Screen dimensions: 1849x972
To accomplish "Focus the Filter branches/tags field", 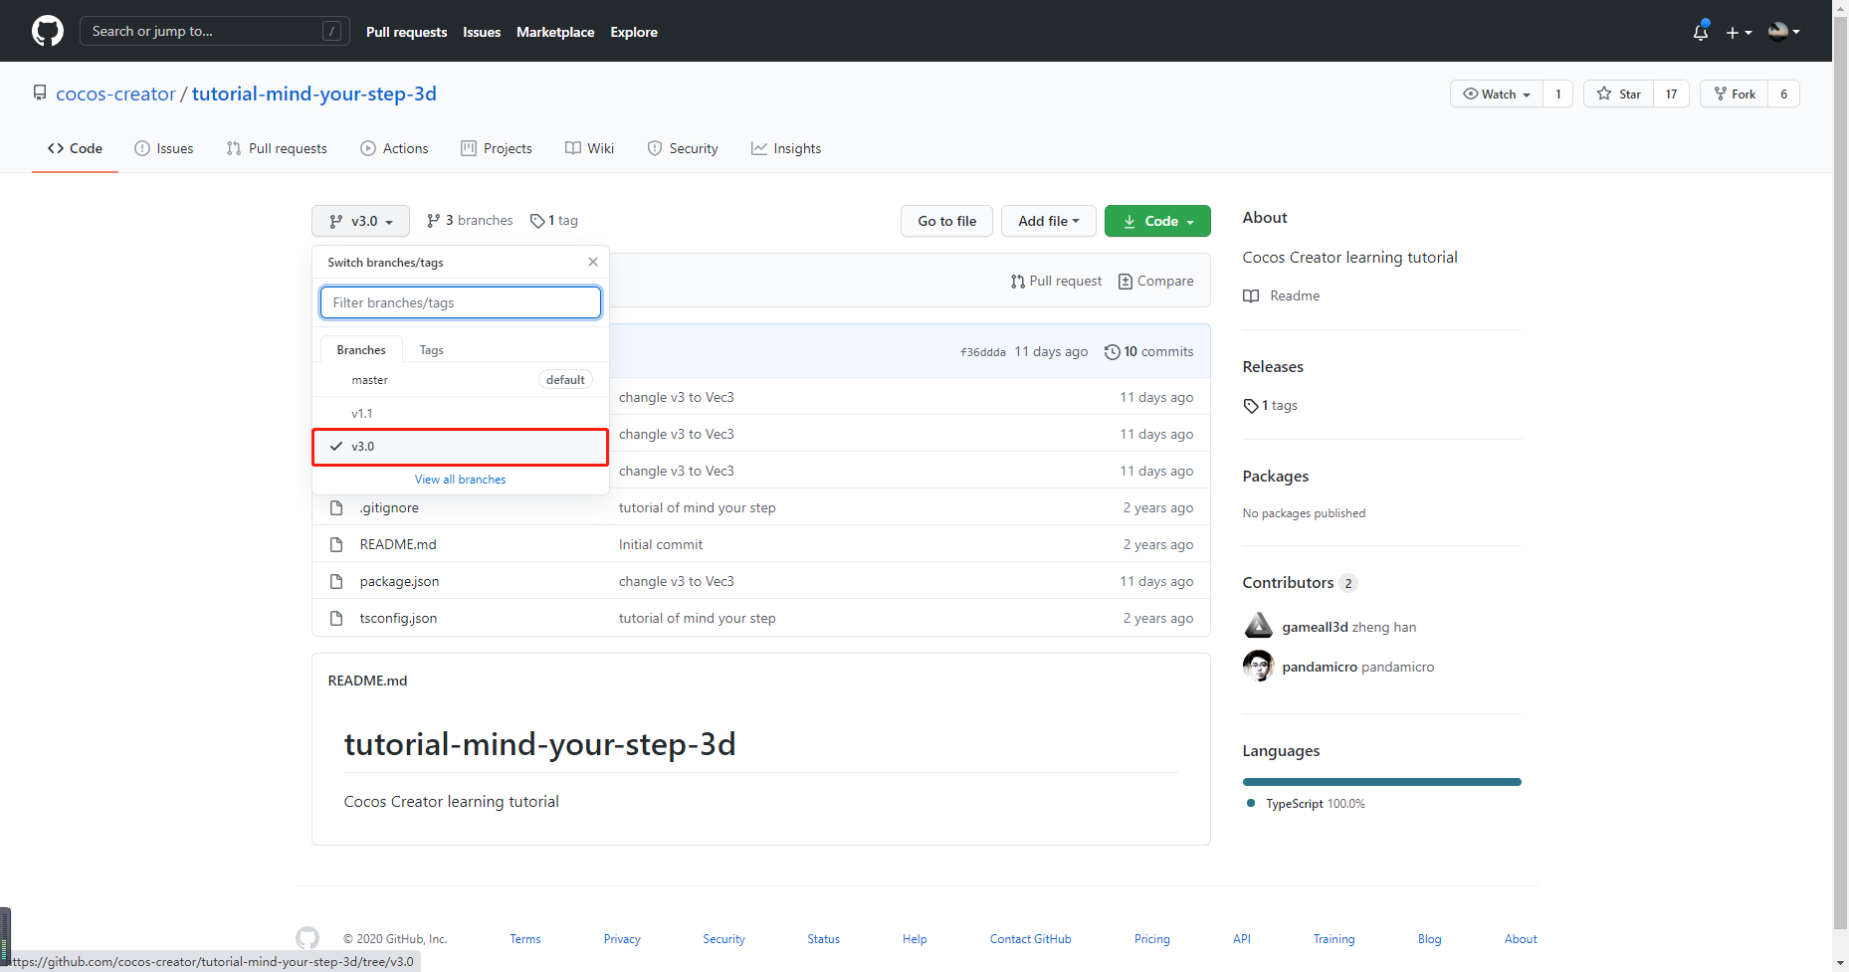I will tap(461, 302).
